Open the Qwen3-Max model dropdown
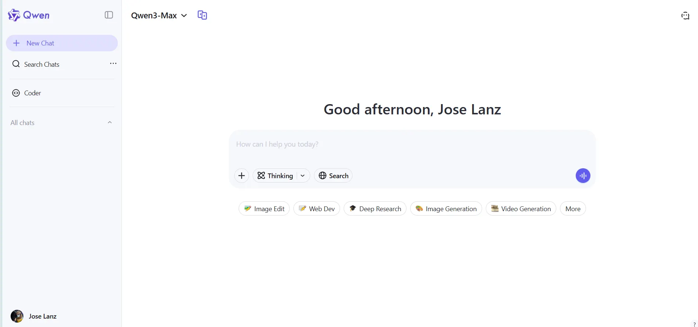 tap(159, 15)
